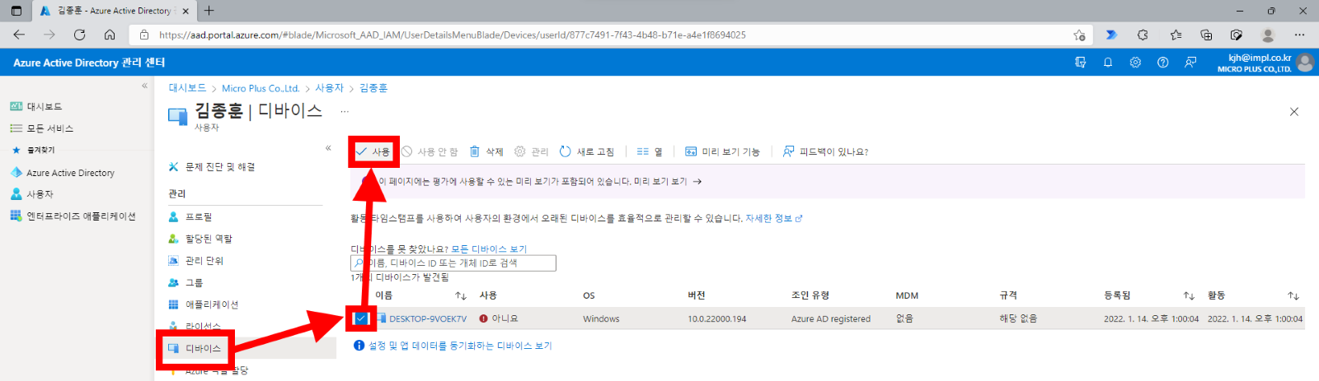Click 사용 (enable) toolbar button
This screenshot has width=1319, height=381.
(x=373, y=151)
